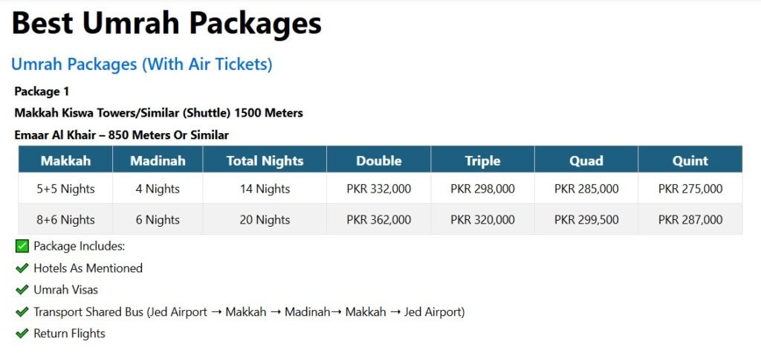Click the Makkah column header
This screenshot has height=353, width=761.
(65, 159)
